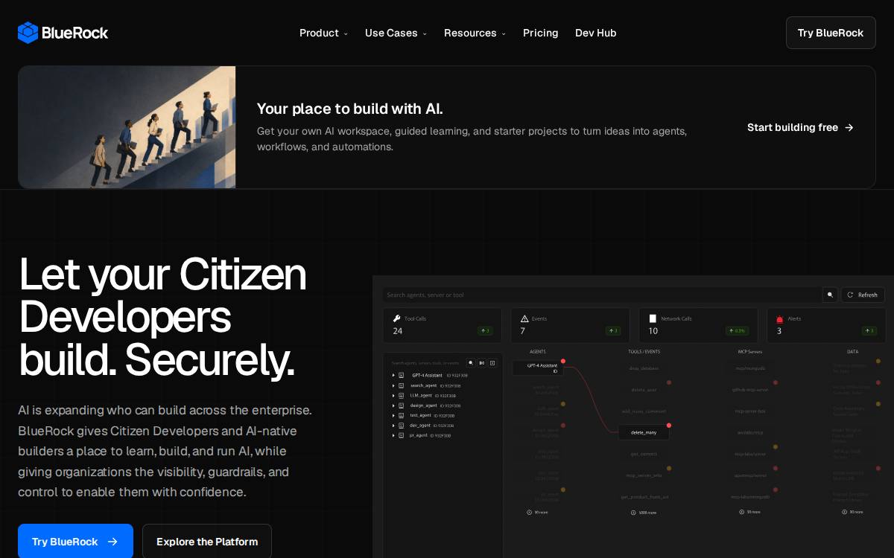
Task: Click the red Alerts siren icon
Action: [780, 319]
